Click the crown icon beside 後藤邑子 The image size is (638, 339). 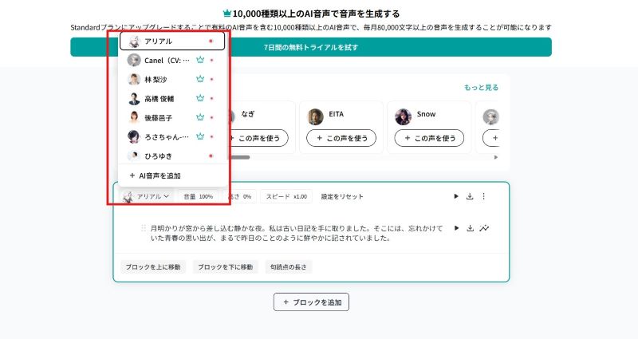(200, 117)
